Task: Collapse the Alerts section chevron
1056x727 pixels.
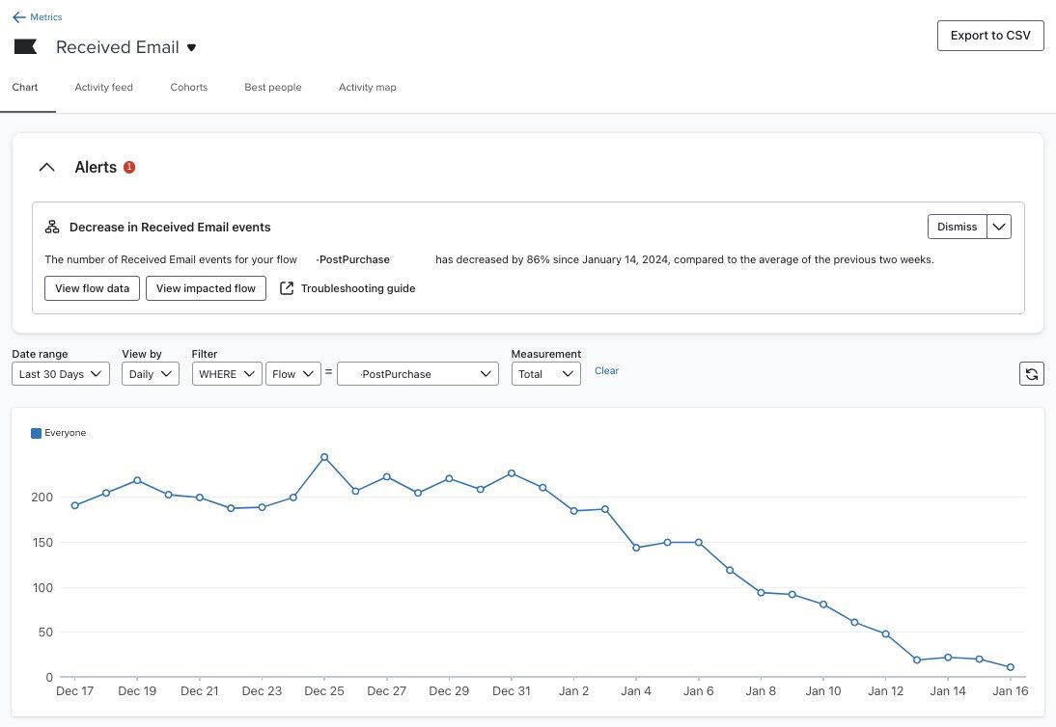Action: [x=46, y=167]
